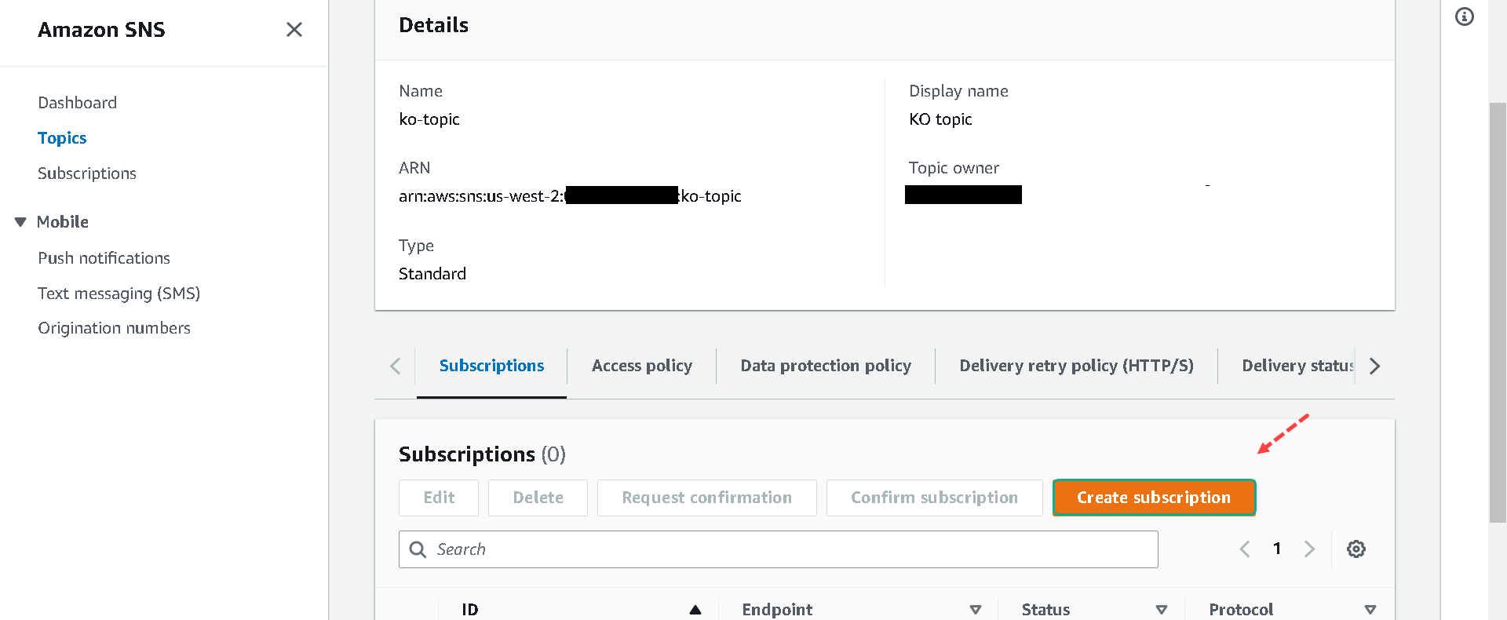The image size is (1507, 620).
Task: Open Status column sort dropdown arrow
Action: click(x=1162, y=610)
